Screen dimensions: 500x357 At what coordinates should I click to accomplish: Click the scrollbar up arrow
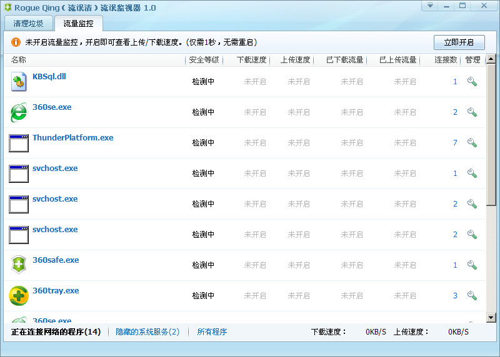click(x=491, y=60)
